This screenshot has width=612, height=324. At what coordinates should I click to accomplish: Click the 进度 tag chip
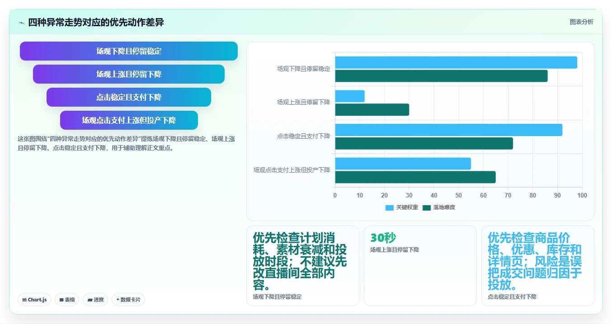pos(95,300)
